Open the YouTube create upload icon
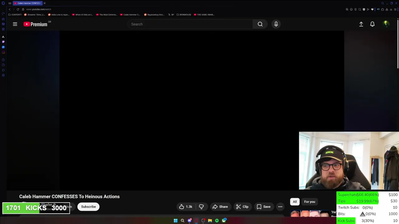Viewport: 399px width, 224px height. [361, 24]
